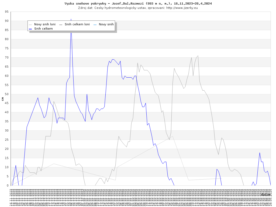Click the gray 'Snih celkem loni' legend line

[61, 25]
